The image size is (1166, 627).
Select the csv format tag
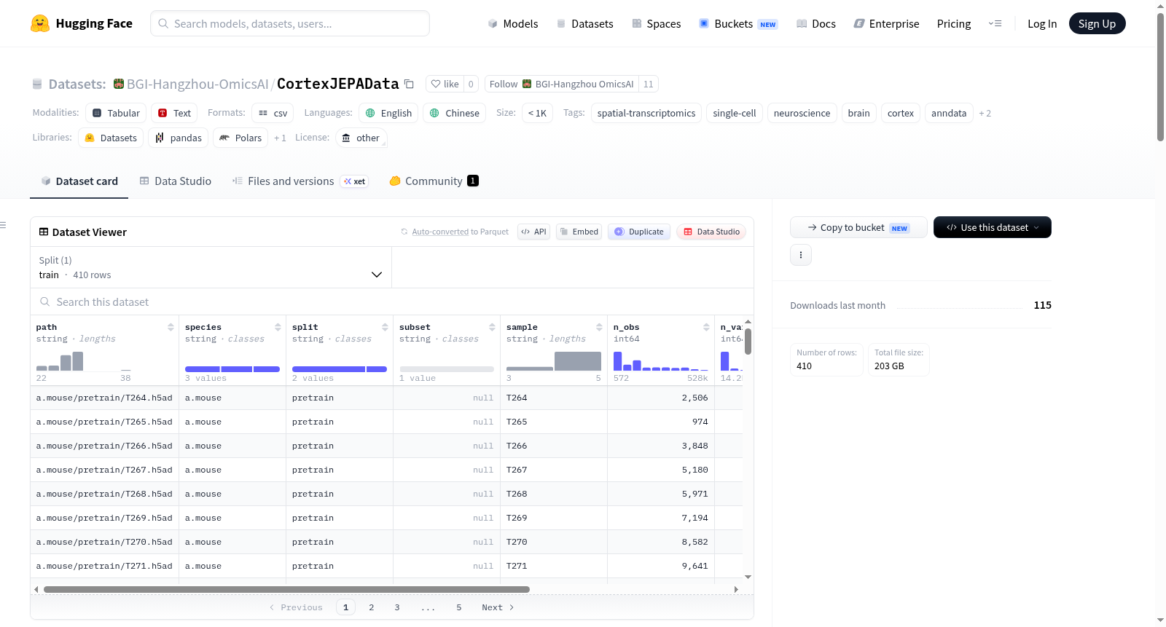(273, 113)
